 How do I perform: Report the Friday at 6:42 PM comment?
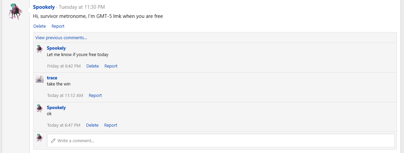(111, 66)
